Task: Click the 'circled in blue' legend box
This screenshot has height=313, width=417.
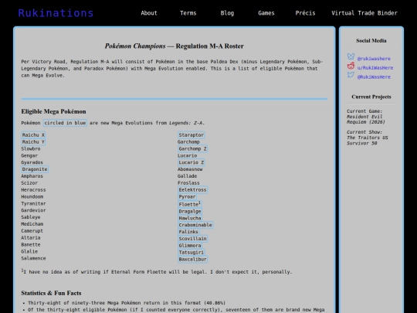Action: (x=65, y=123)
